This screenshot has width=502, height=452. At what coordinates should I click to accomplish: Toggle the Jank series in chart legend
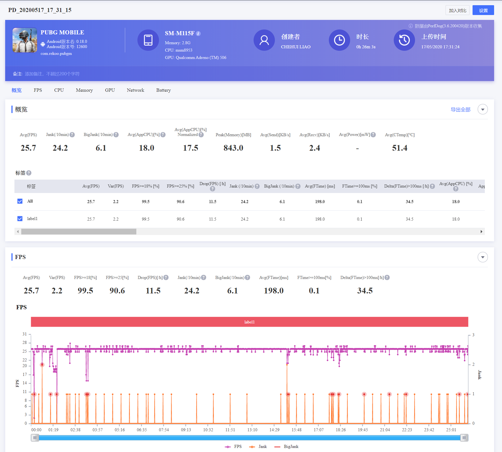(x=258, y=447)
